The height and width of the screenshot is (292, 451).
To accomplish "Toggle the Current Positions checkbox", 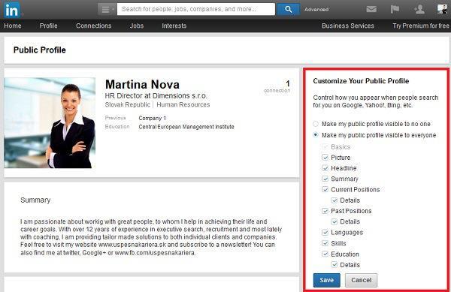I will [325, 189].
